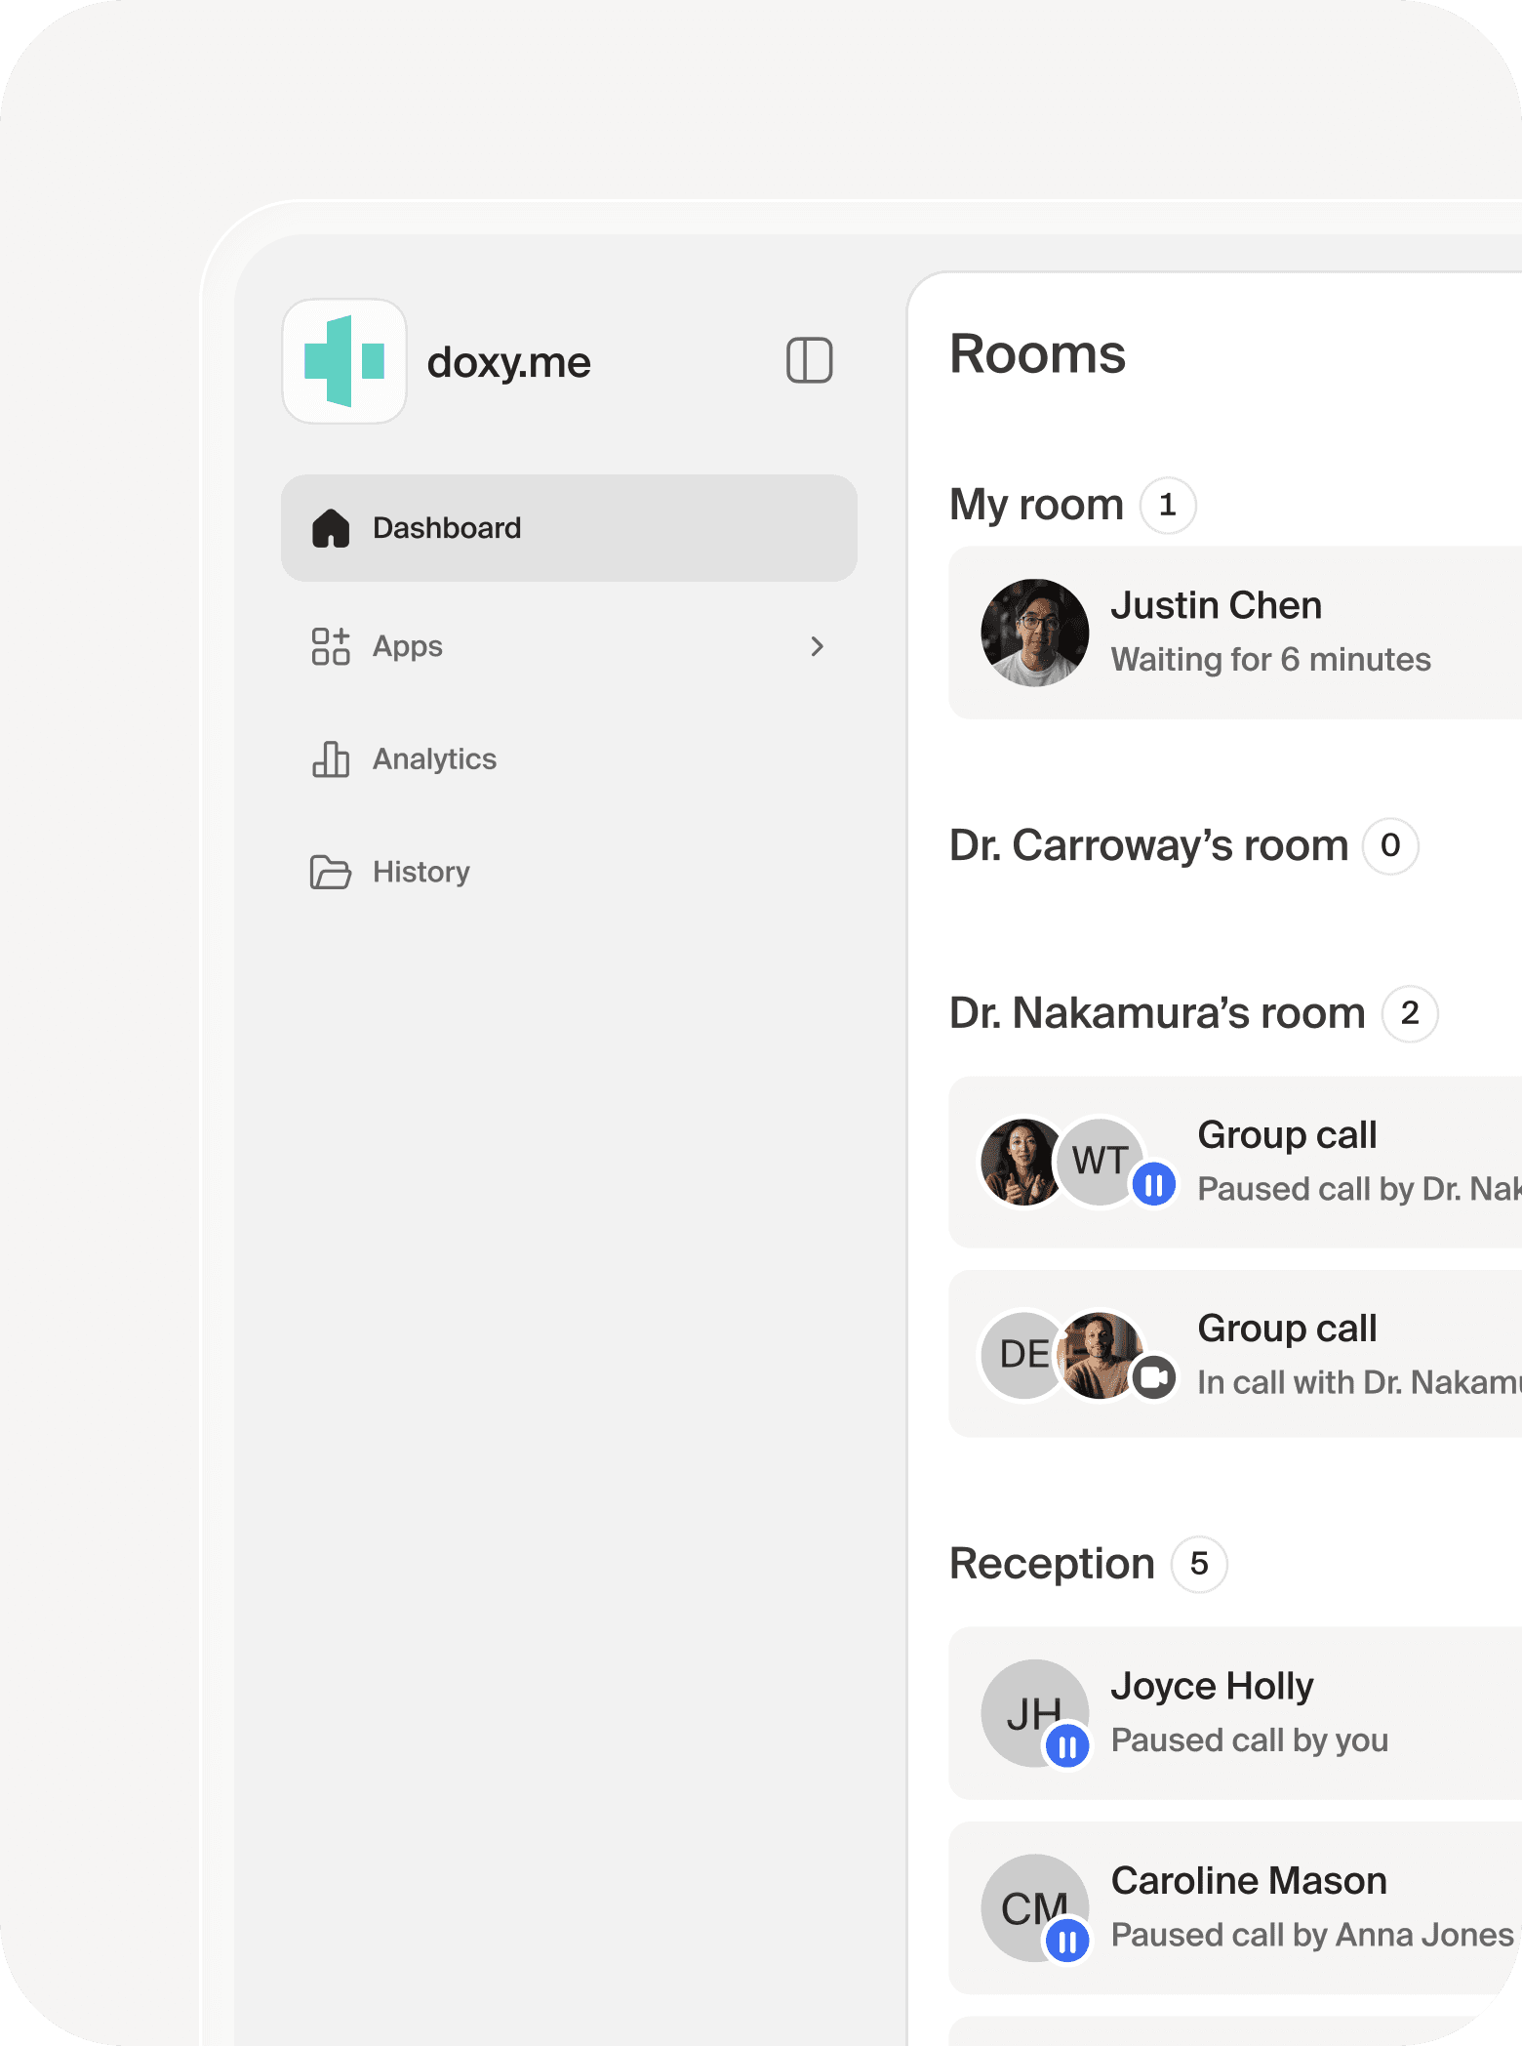Click the Analytics bar chart icon
The image size is (1522, 2046).
coord(331,758)
